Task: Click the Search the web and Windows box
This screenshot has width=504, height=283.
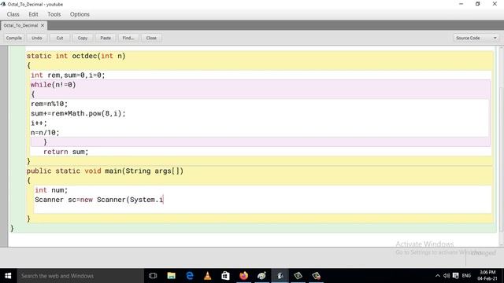Action: click(x=80, y=276)
